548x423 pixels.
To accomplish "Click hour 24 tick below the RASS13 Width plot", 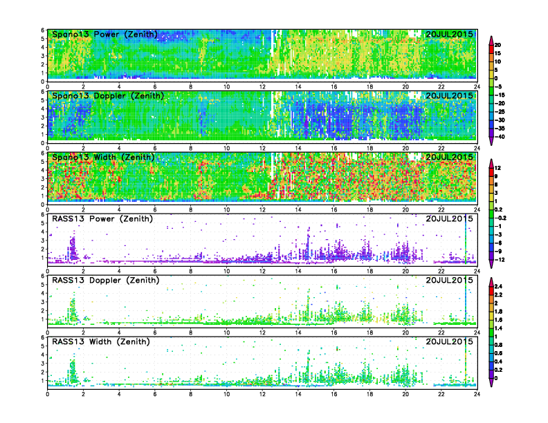I will (477, 393).
